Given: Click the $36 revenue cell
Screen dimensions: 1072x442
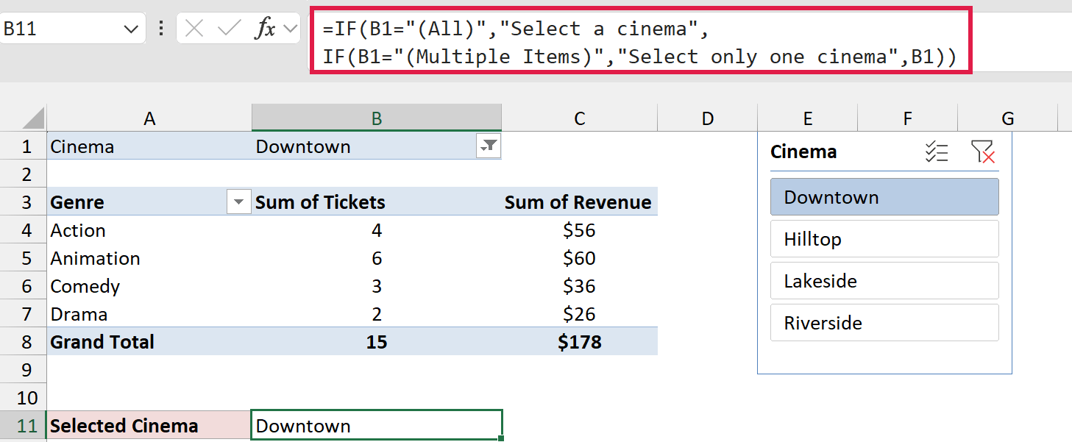Looking at the screenshot, I should pyautogui.click(x=580, y=286).
